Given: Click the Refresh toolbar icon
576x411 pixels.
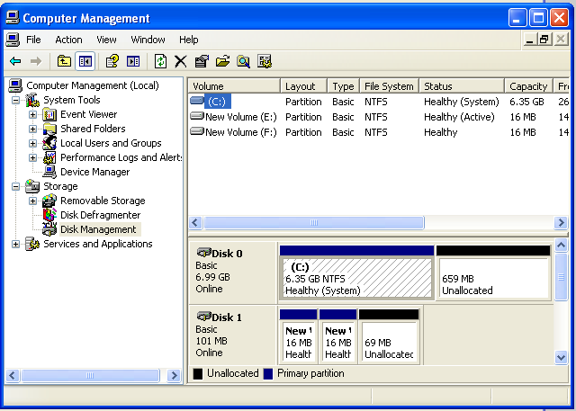Looking at the screenshot, I should [160, 61].
